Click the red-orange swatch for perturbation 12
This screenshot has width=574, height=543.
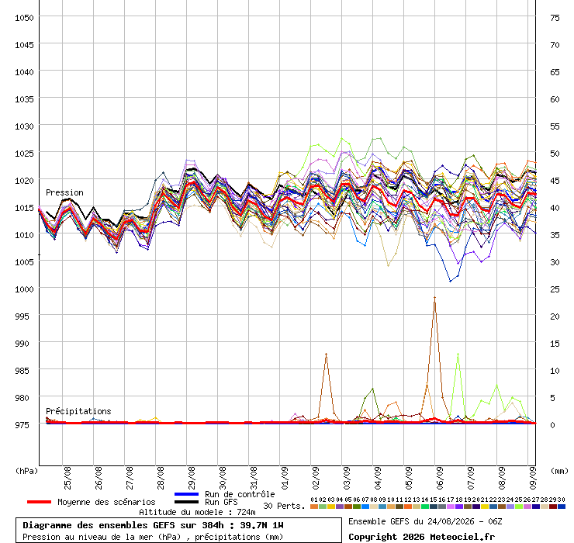(408, 507)
